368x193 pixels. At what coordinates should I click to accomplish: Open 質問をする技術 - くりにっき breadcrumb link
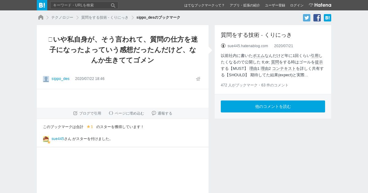pyautogui.click(x=105, y=17)
